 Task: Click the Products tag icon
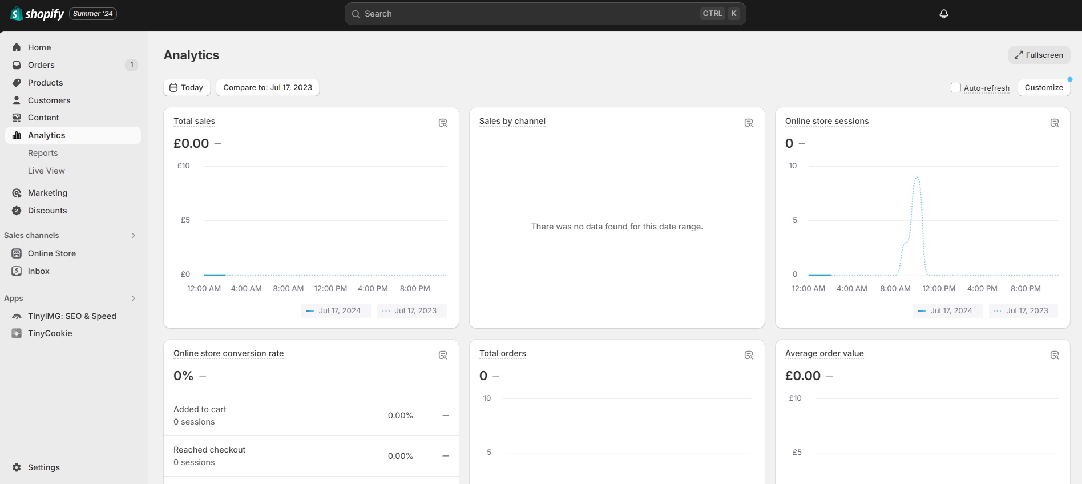click(x=17, y=83)
